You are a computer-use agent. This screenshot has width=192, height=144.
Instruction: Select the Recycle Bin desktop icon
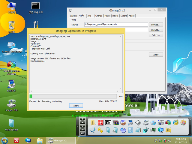[11, 27]
